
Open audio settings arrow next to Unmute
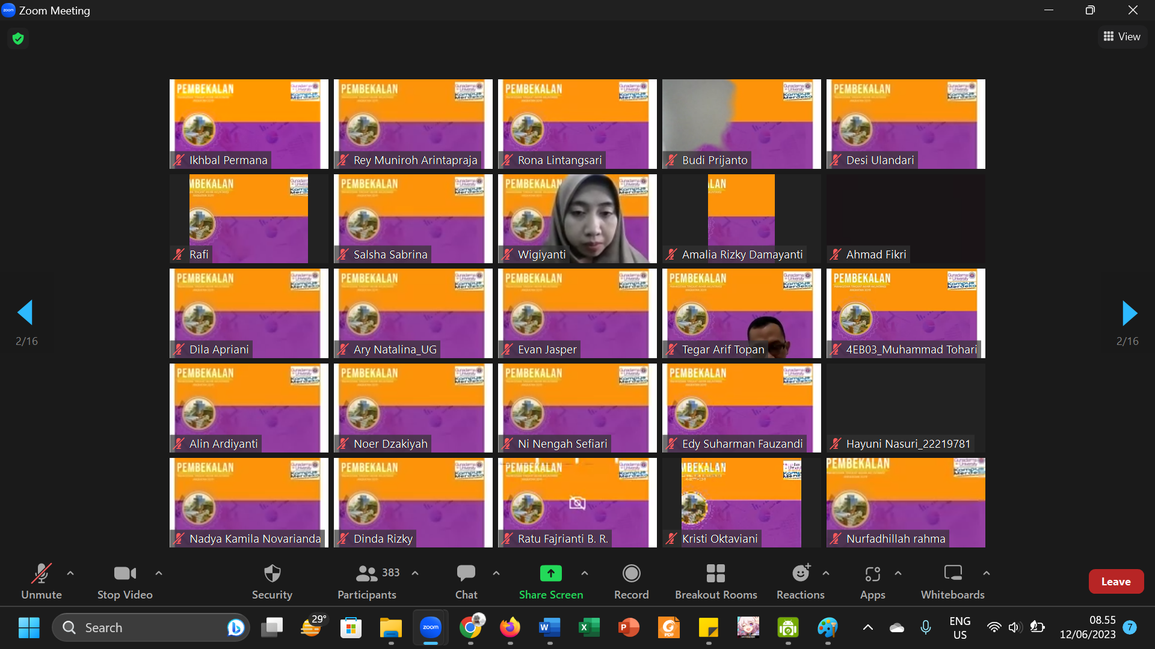(x=70, y=573)
